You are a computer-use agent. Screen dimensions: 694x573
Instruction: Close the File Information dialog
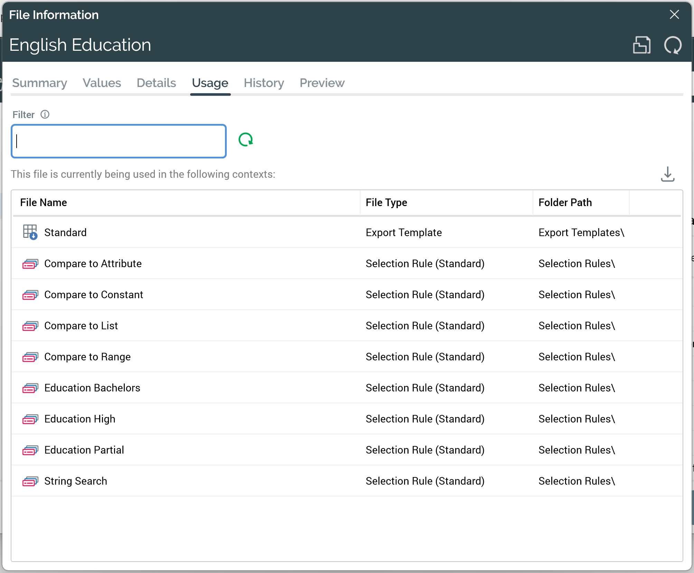[x=674, y=14]
